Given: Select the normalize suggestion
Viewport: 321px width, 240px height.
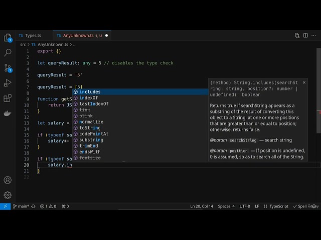Looking at the screenshot, I should [x=140, y=122].
